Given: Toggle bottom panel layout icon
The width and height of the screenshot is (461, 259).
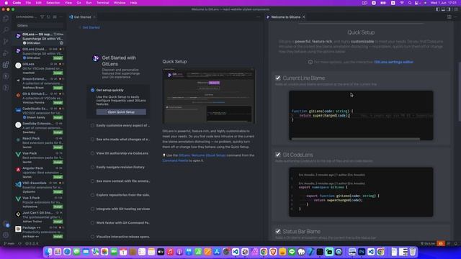Looking at the screenshot, I should 444,9.
